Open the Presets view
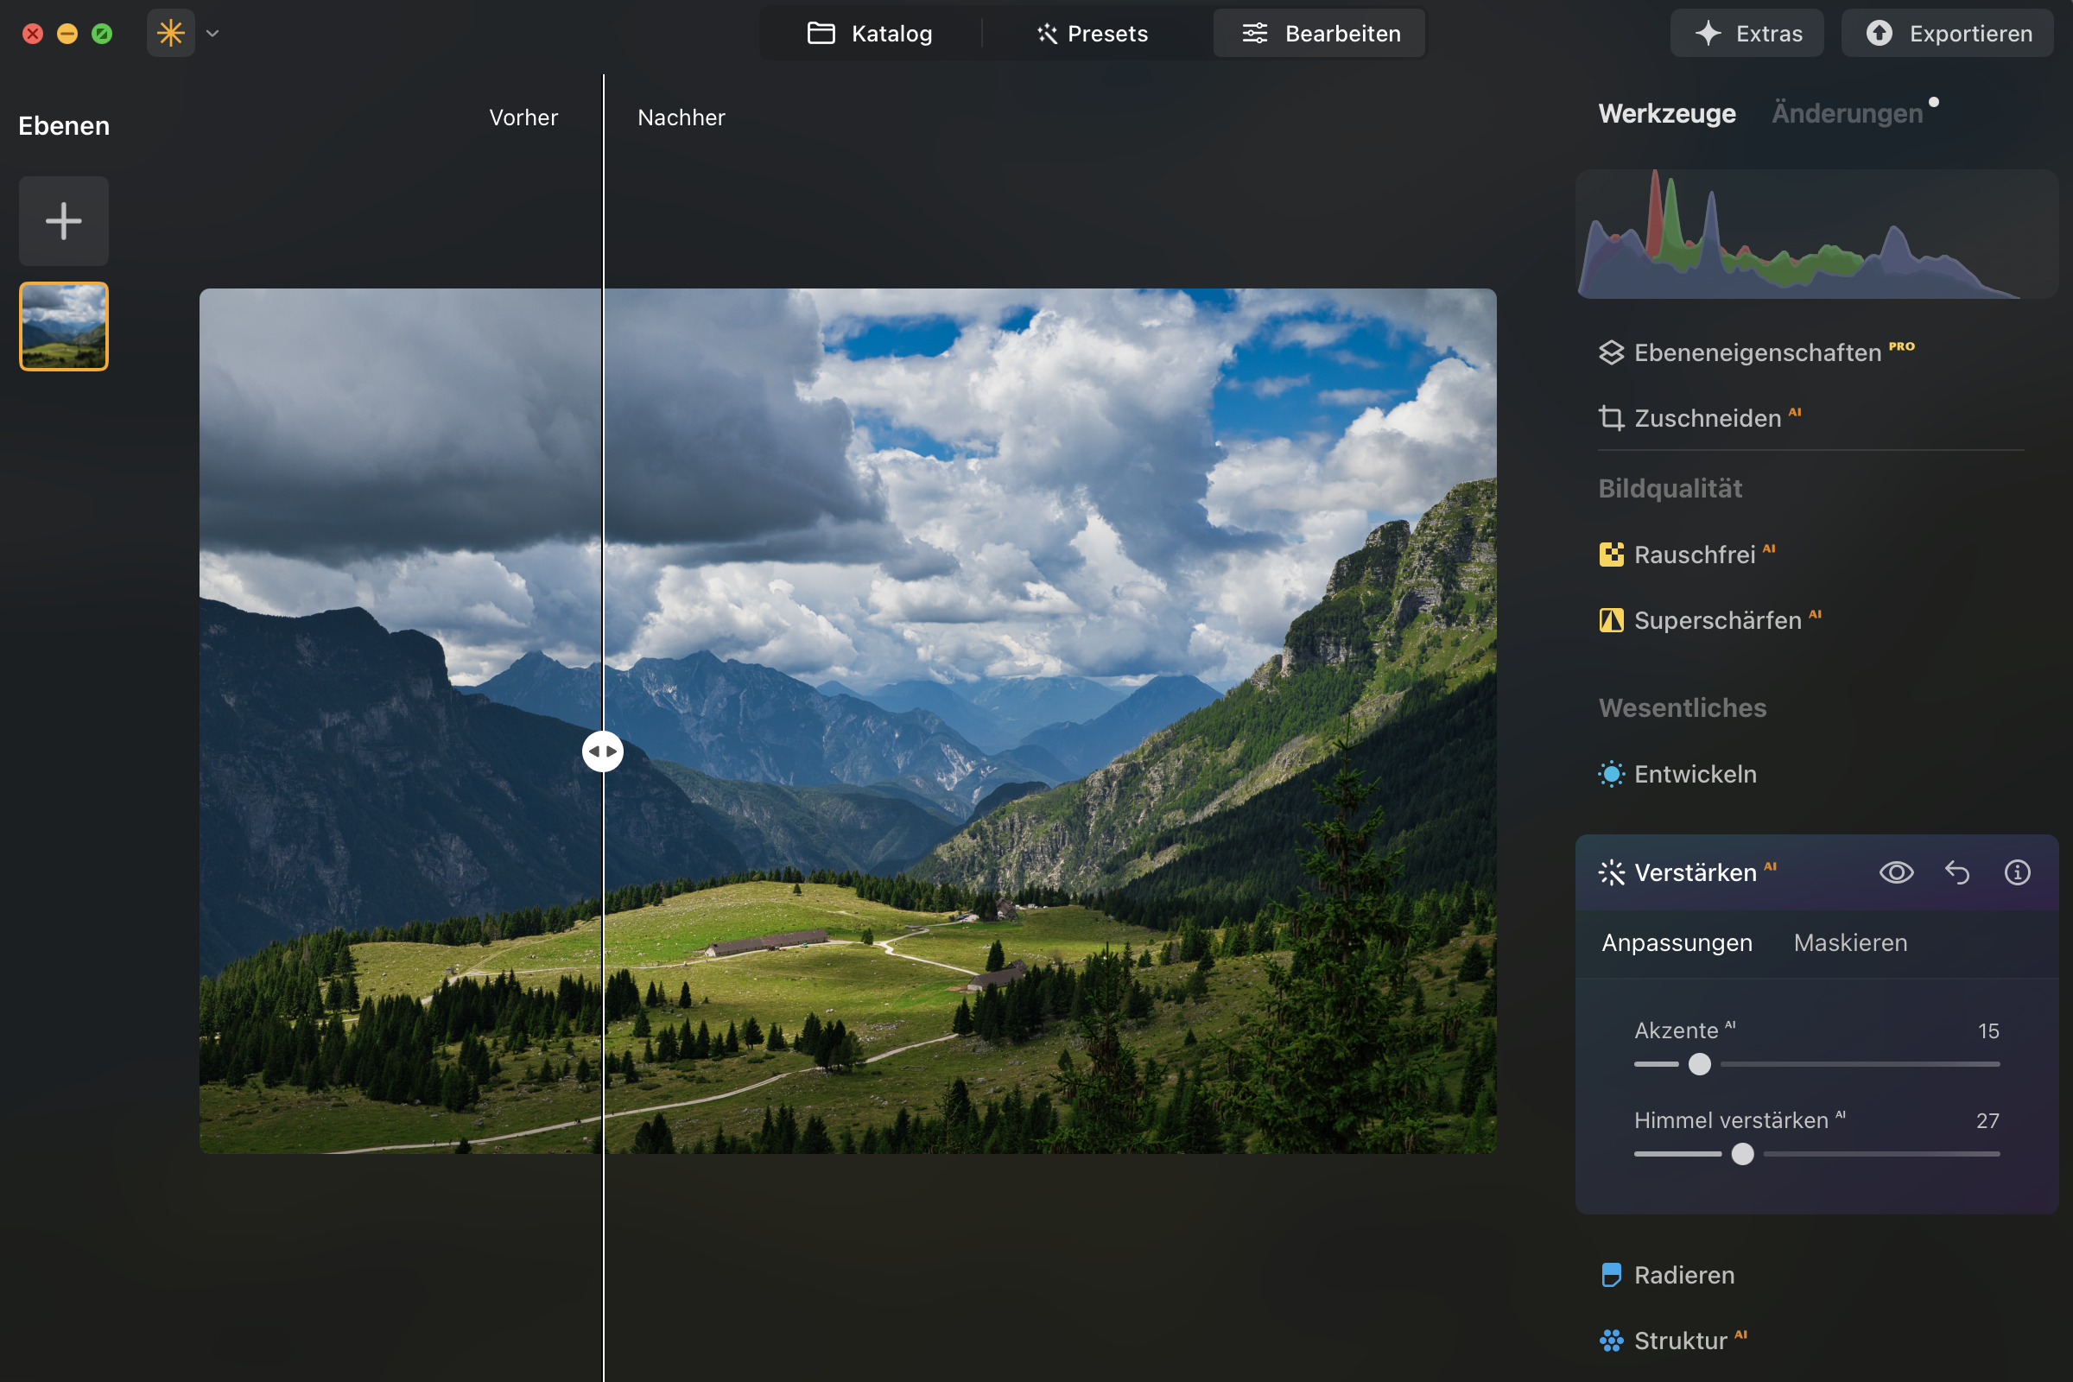 1093,34
